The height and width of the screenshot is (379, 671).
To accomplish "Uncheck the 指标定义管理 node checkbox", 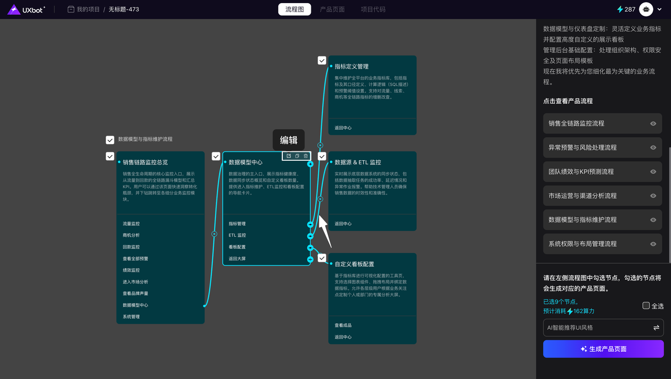I will click(x=322, y=61).
